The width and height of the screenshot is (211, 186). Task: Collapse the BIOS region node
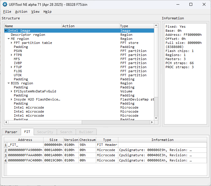pos(9,83)
